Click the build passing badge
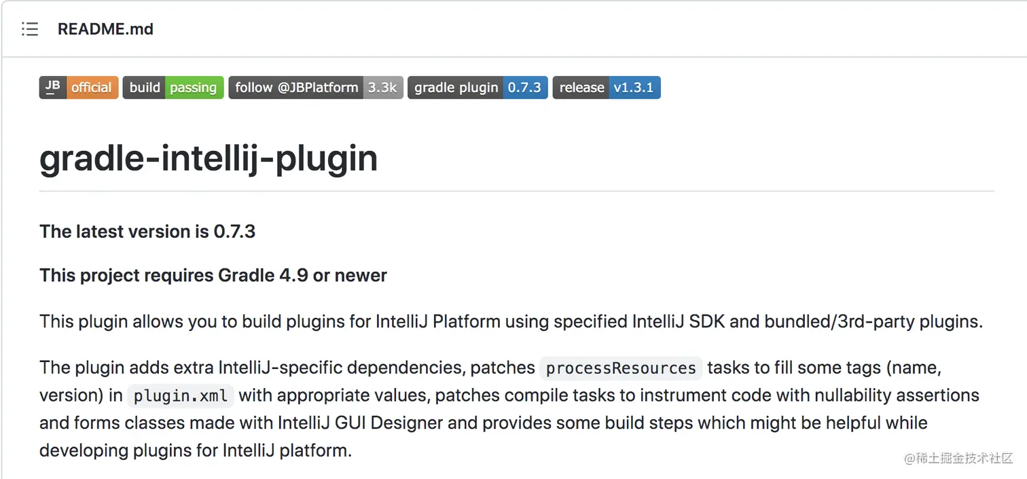Image resolution: width=1027 pixels, height=479 pixels. (173, 87)
